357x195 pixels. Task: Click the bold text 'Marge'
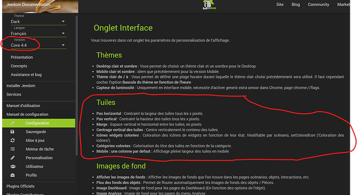(102, 125)
